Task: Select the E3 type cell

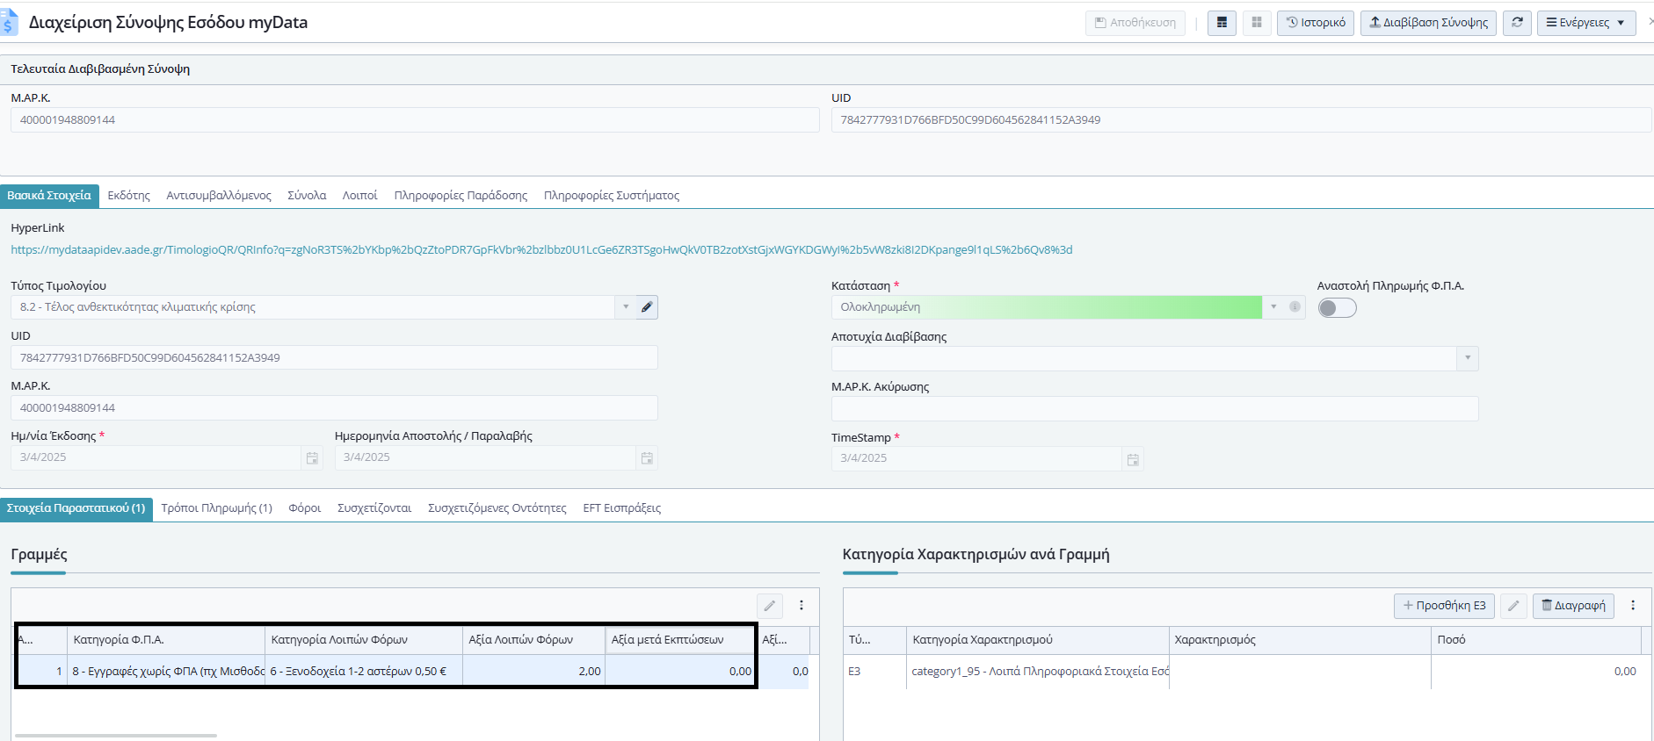Action: coord(874,672)
